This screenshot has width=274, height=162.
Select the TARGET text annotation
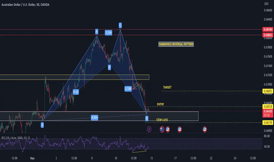[167, 87]
